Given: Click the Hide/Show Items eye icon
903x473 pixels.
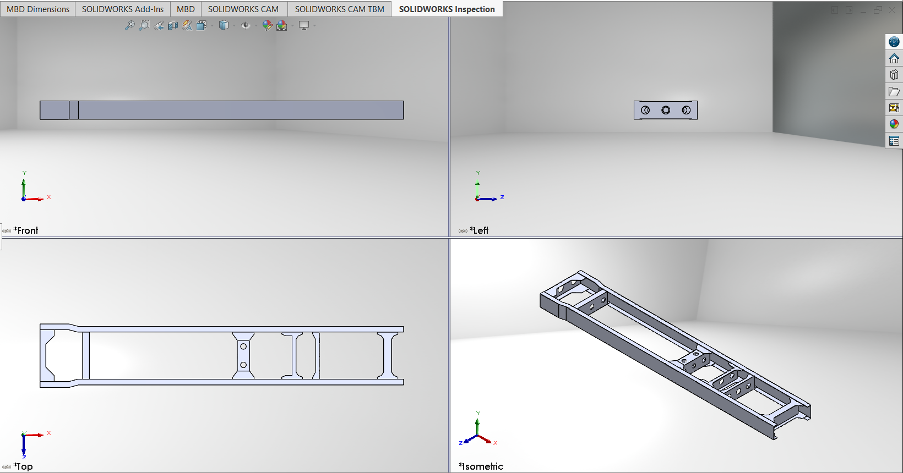Looking at the screenshot, I should tap(246, 25).
